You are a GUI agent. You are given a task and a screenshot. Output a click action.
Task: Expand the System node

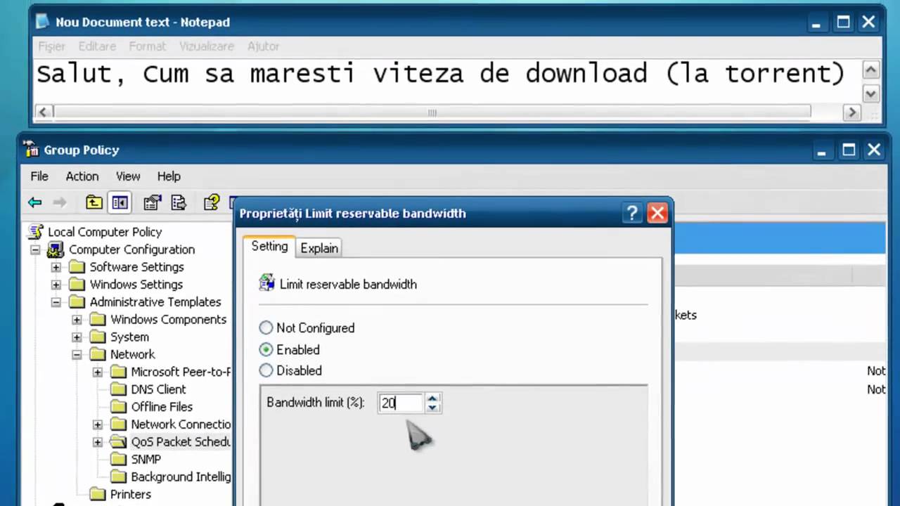77,337
